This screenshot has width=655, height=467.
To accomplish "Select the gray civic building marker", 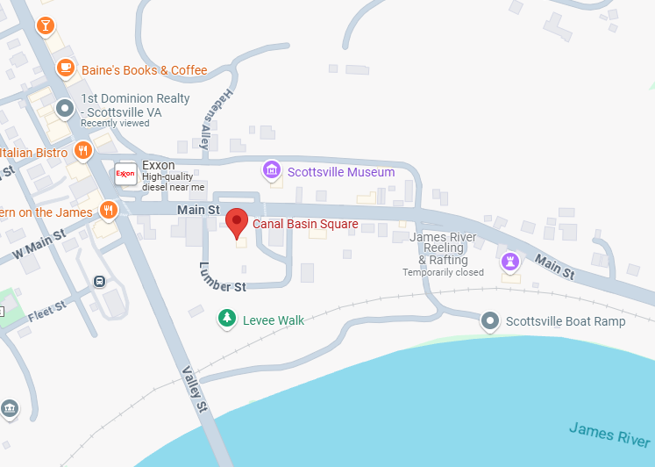I will click(9, 409).
